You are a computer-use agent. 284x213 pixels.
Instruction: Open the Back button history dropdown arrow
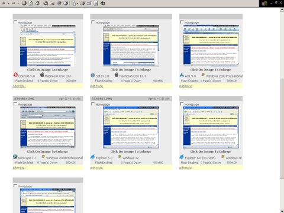pos(8,4)
